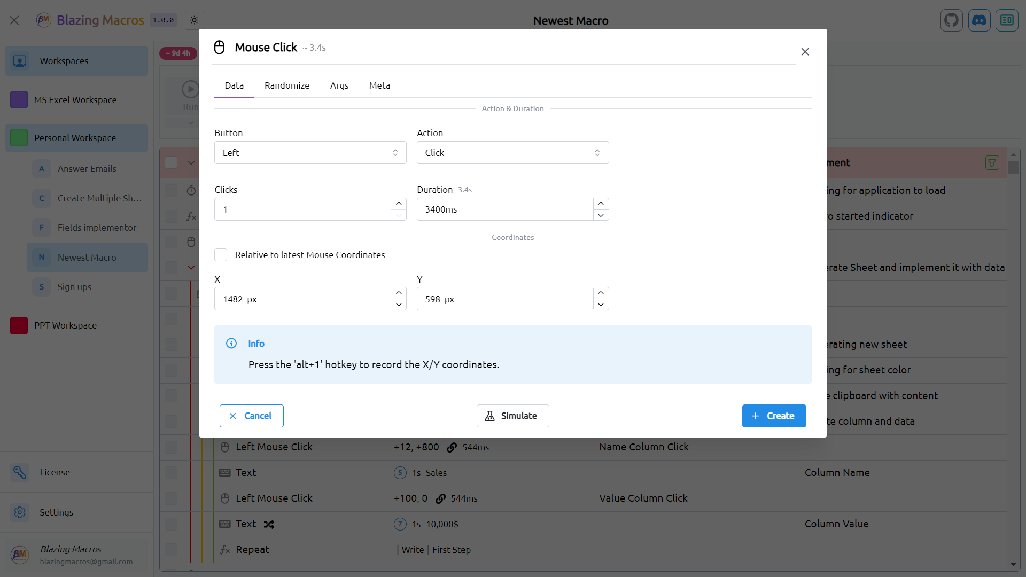Image resolution: width=1026 pixels, height=577 pixels.
Task: Click the Settings gear icon
Action: pos(19,512)
